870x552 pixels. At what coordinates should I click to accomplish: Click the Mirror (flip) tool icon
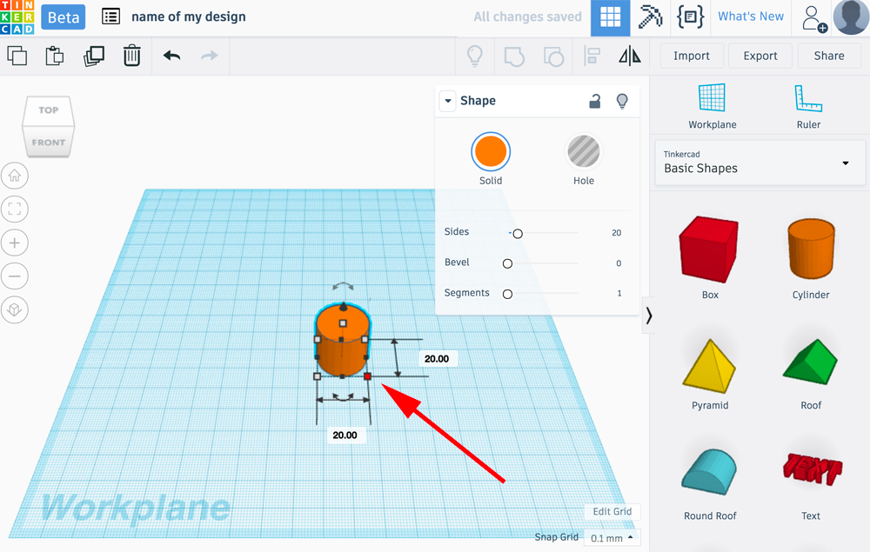pyautogui.click(x=630, y=56)
